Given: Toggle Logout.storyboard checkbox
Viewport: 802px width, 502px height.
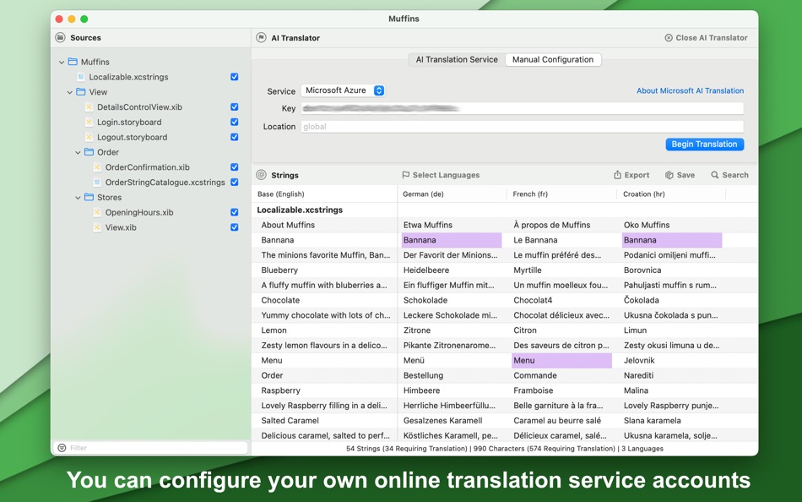Looking at the screenshot, I should (234, 137).
